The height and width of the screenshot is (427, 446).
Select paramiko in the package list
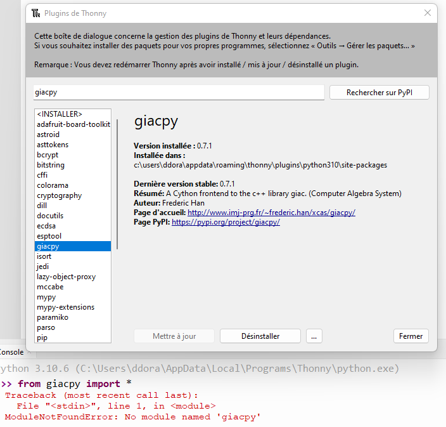point(72,317)
